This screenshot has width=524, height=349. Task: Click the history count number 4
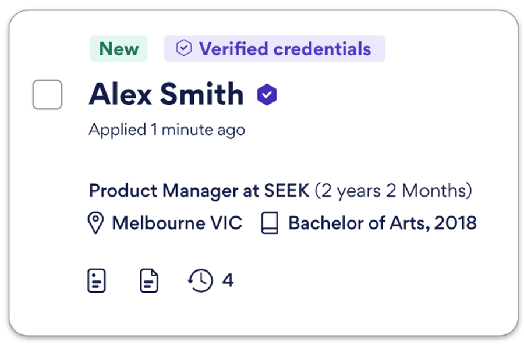coord(228,281)
